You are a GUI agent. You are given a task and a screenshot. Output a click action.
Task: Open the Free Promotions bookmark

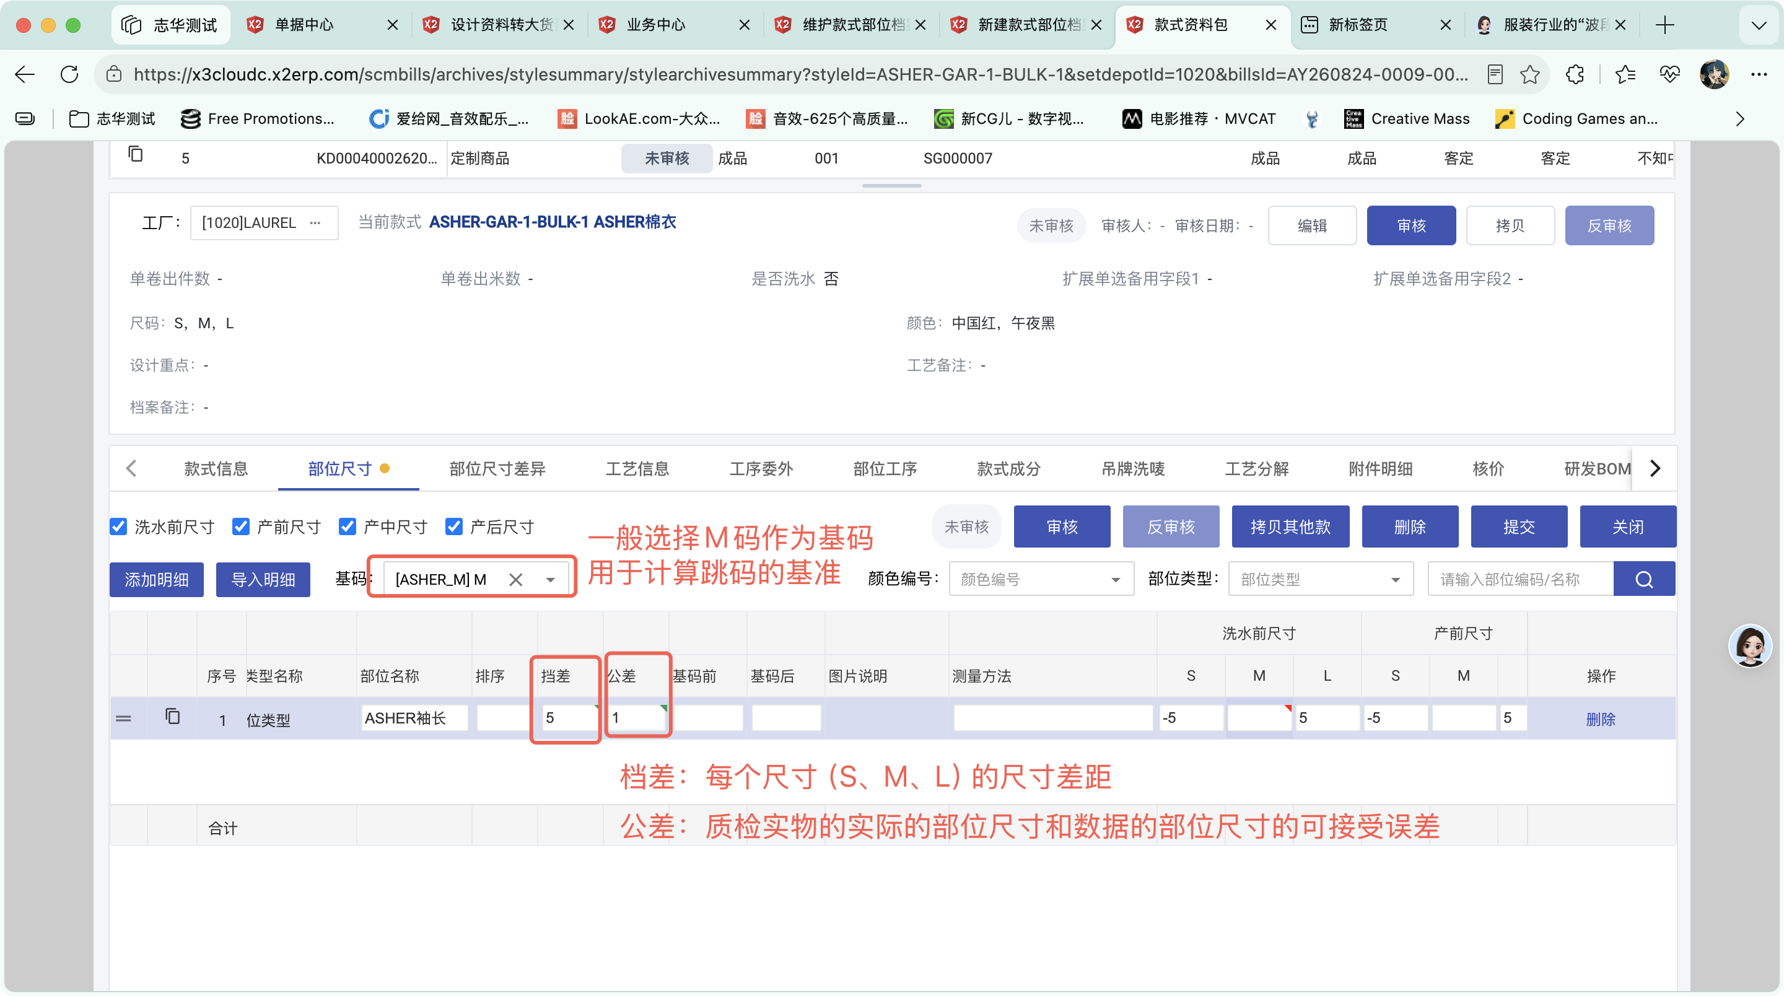[x=258, y=118]
